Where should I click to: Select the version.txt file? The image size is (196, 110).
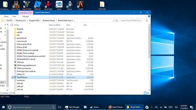coord(21,80)
